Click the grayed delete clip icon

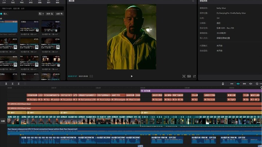[25, 84]
